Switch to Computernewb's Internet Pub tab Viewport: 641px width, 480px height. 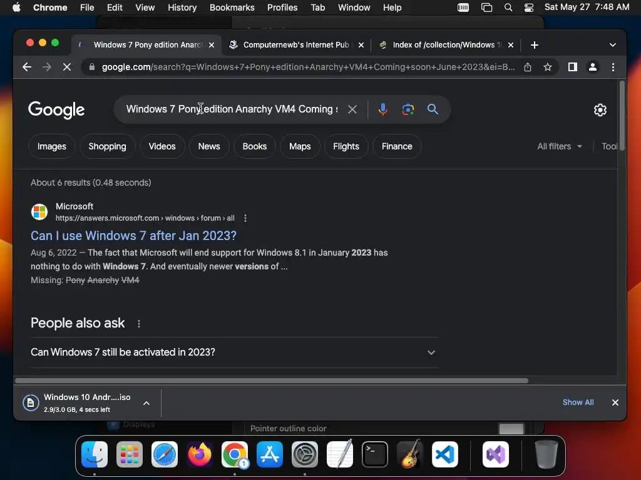pyautogui.click(x=295, y=45)
